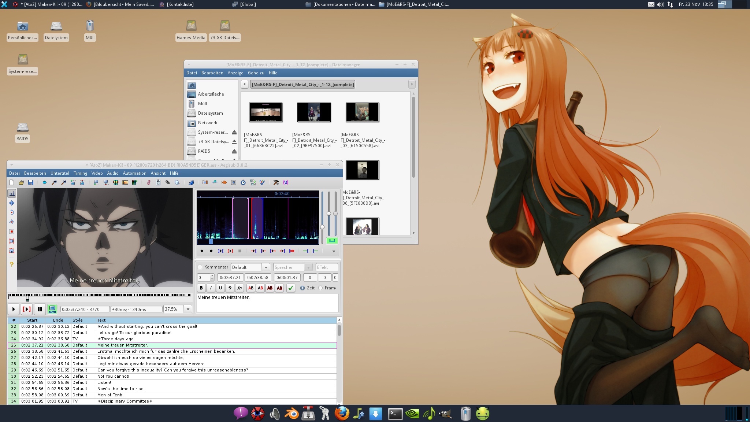Enable the Kommentar checkbox
This screenshot has height=422, width=750.
(x=200, y=267)
